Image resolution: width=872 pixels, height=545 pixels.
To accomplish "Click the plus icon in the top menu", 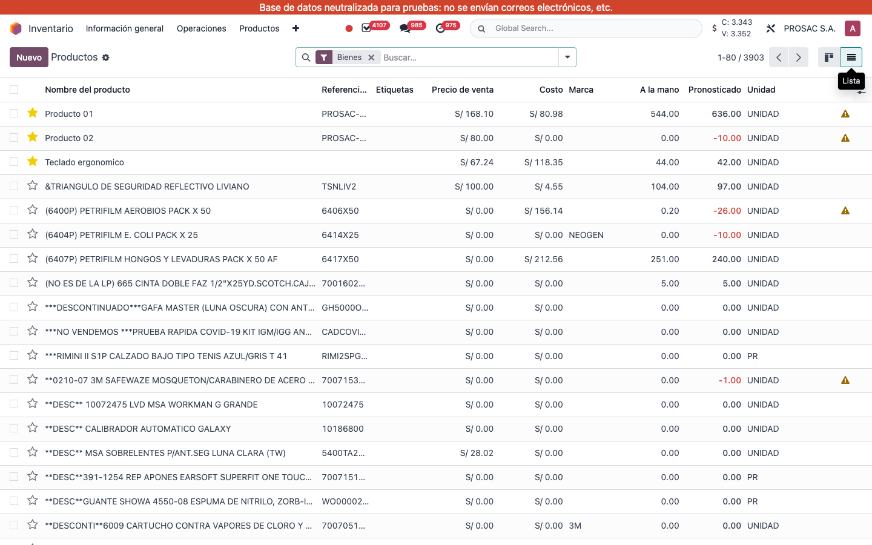I will tap(296, 28).
